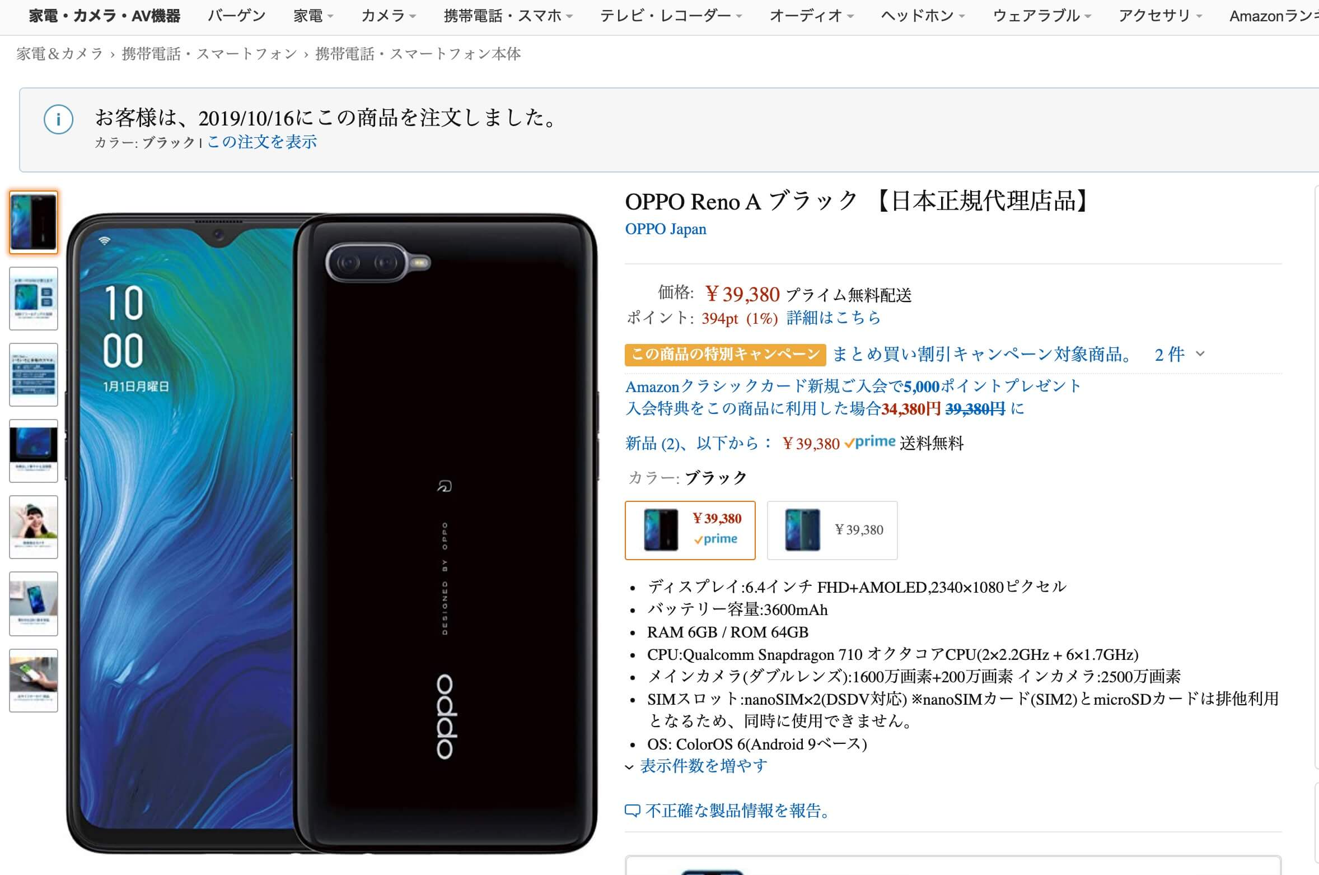
Task: Click the main OPPO phone product image
Action: click(333, 533)
